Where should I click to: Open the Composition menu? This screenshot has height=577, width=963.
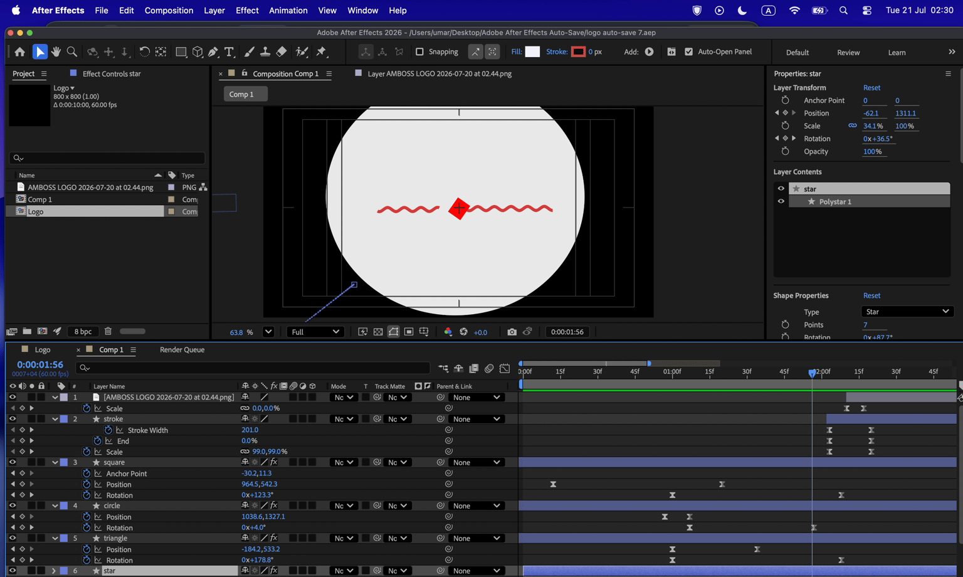click(169, 11)
